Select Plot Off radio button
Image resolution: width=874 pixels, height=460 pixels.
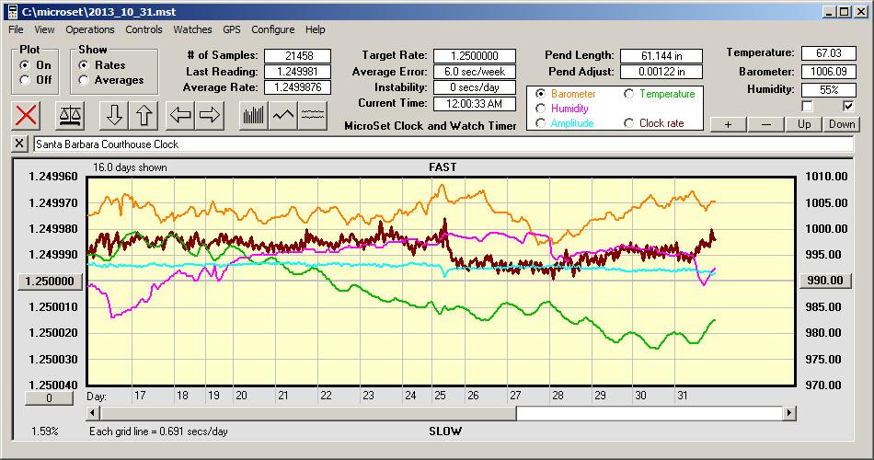pos(25,80)
